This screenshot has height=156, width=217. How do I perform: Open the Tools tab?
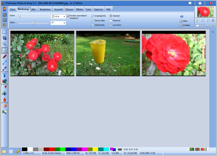[x=88, y=9]
